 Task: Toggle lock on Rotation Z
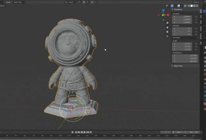[x=196, y=34]
